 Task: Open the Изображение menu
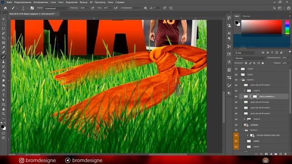click(x=41, y=2)
